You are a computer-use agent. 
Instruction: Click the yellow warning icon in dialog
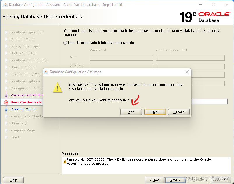tap(57, 88)
